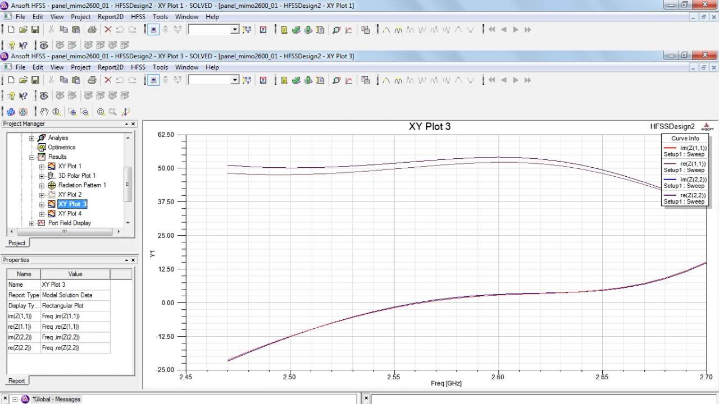Click the Optimetrics node icon

(42, 147)
